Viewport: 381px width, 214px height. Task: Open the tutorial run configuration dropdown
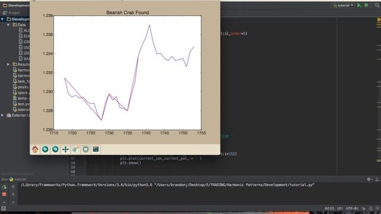pos(343,5)
